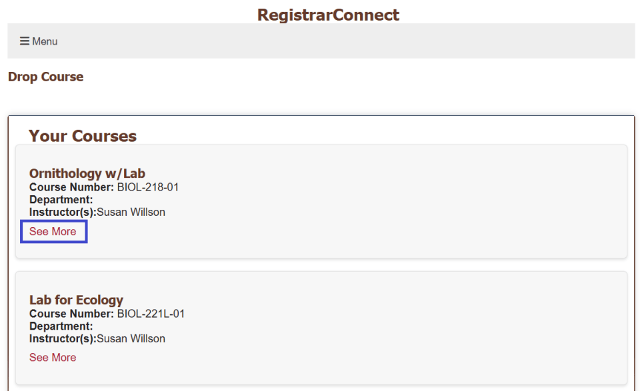Viewport: 640px width, 391px height.
Task: Click course number BIOL-218-01
Action: pyautogui.click(x=148, y=187)
